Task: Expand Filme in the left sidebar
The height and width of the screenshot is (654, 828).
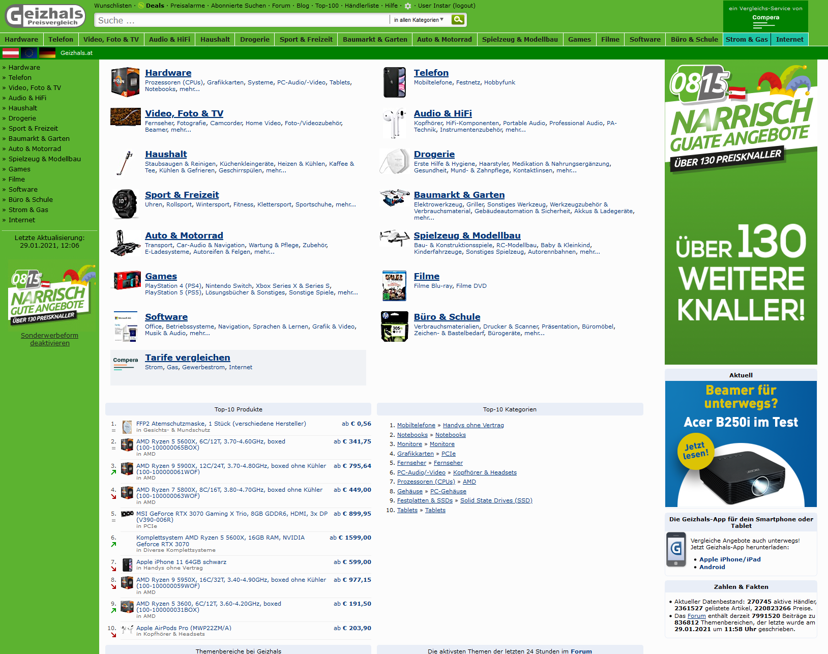Action: 17,179
